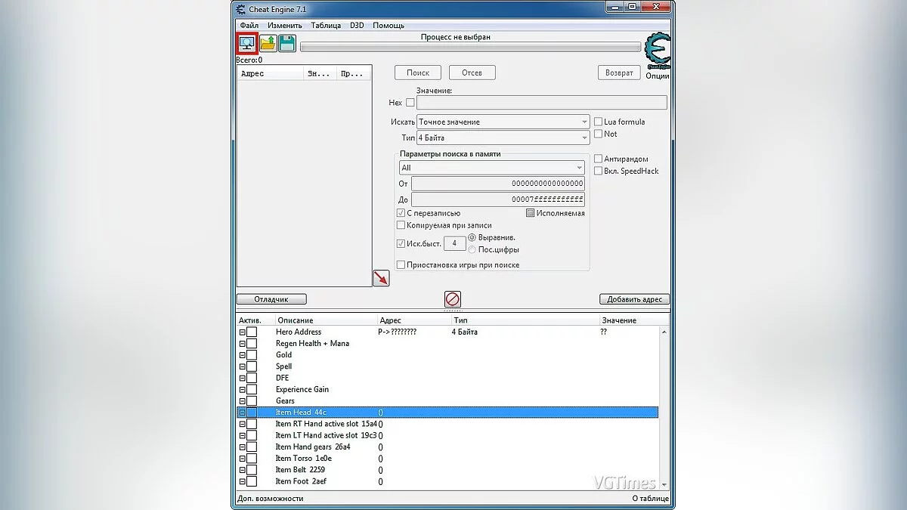Toggle the С перезаписью checkbox
Screen dimensions: 907x510
401,213
